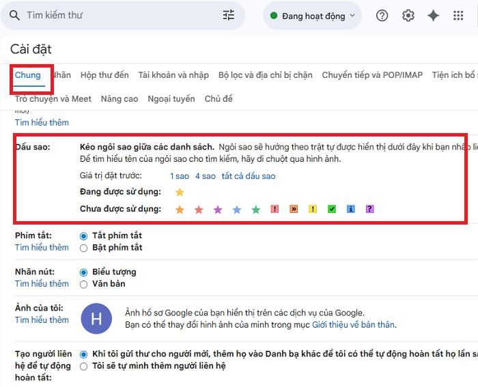Click the search magnifier icon
Screen dimensions: 478x387
pyautogui.click(x=14, y=15)
